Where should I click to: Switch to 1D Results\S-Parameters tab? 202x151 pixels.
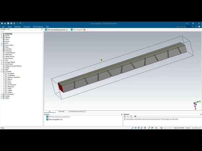pos(76,111)
